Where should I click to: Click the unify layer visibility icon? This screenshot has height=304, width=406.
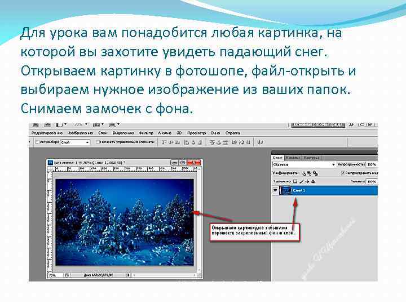point(310,173)
